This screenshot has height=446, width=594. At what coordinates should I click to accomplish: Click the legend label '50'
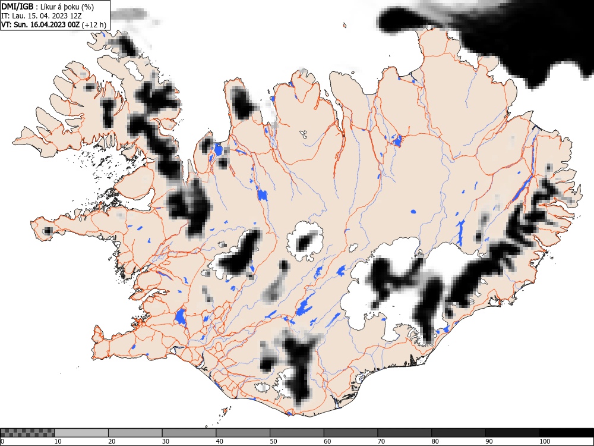pyautogui.click(x=273, y=441)
